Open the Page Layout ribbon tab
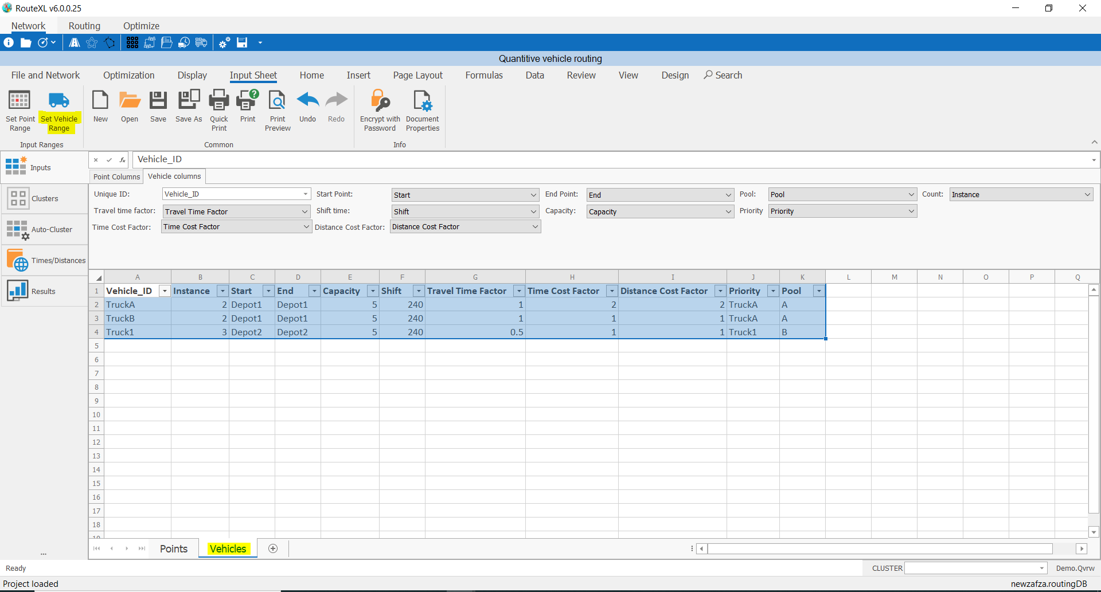Image resolution: width=1101 pixels, height=592 pixels. pos(418,75)
